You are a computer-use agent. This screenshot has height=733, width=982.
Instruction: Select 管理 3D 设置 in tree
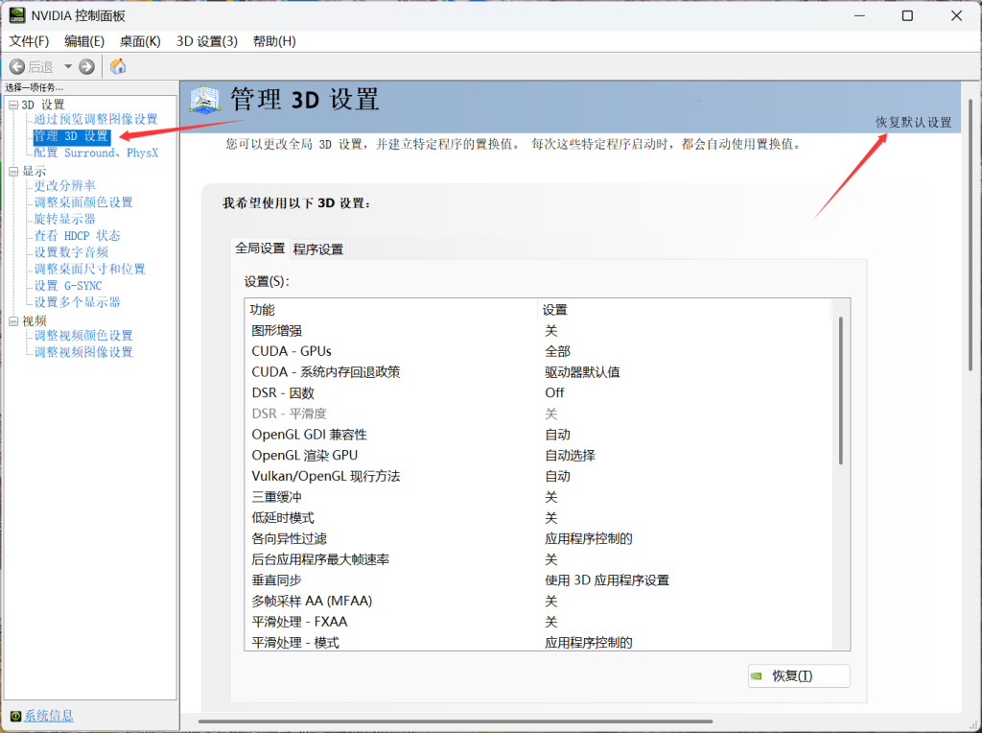71,136
